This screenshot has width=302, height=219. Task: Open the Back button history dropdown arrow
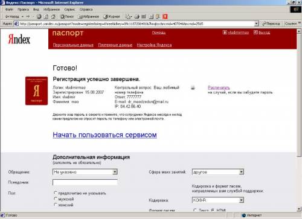point(22,16)
